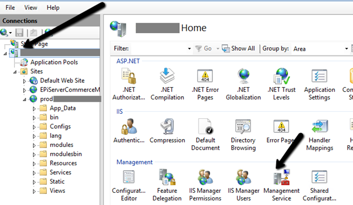The height and width of the screenshot is (205, 353).
Task: Expand the App_Data folder arrow
Action: pyautogui.click(x=34, y=109)
